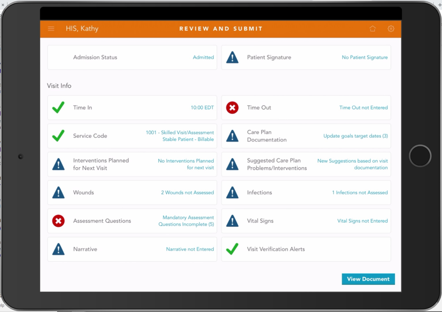Select the green checkmark next to Time In
Viewport: 442px width, 312px height.
58,107
